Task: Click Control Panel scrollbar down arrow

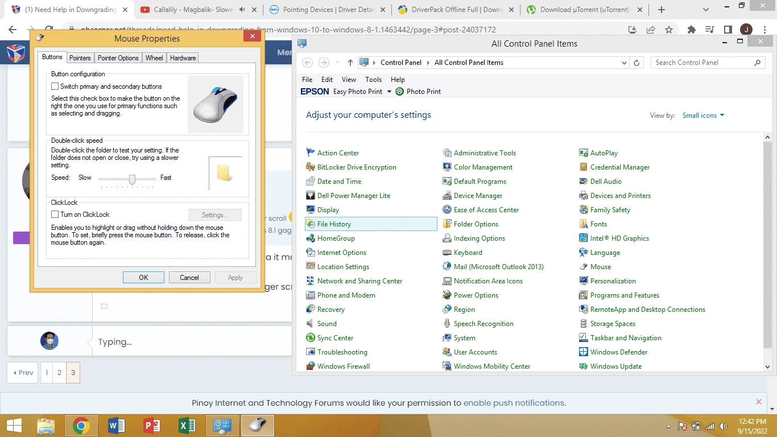Action: (x=768, y=367)
